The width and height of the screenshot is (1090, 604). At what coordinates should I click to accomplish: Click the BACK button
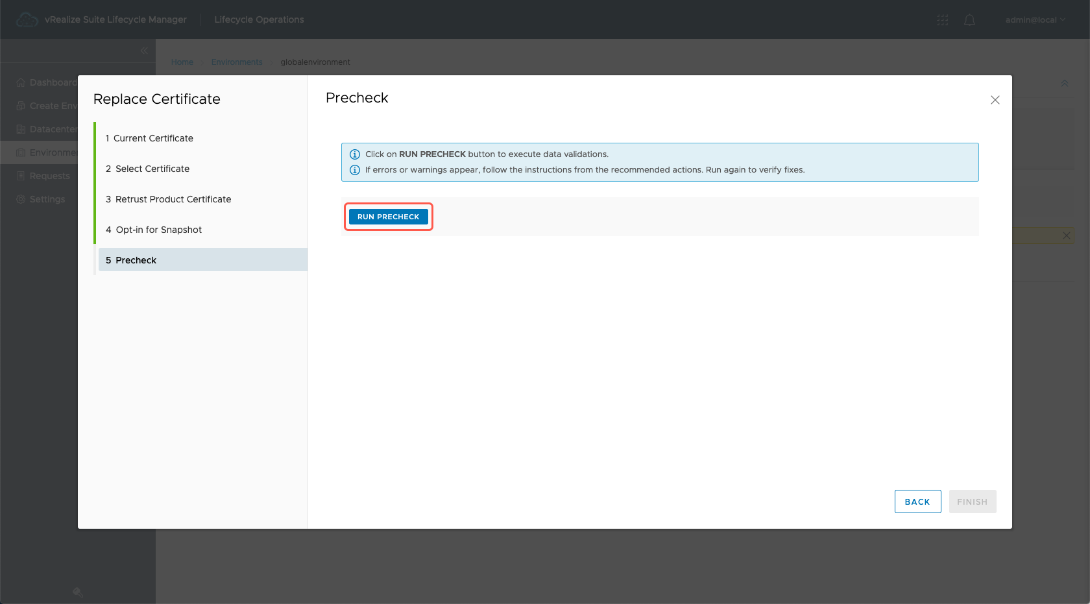(917, 501)
